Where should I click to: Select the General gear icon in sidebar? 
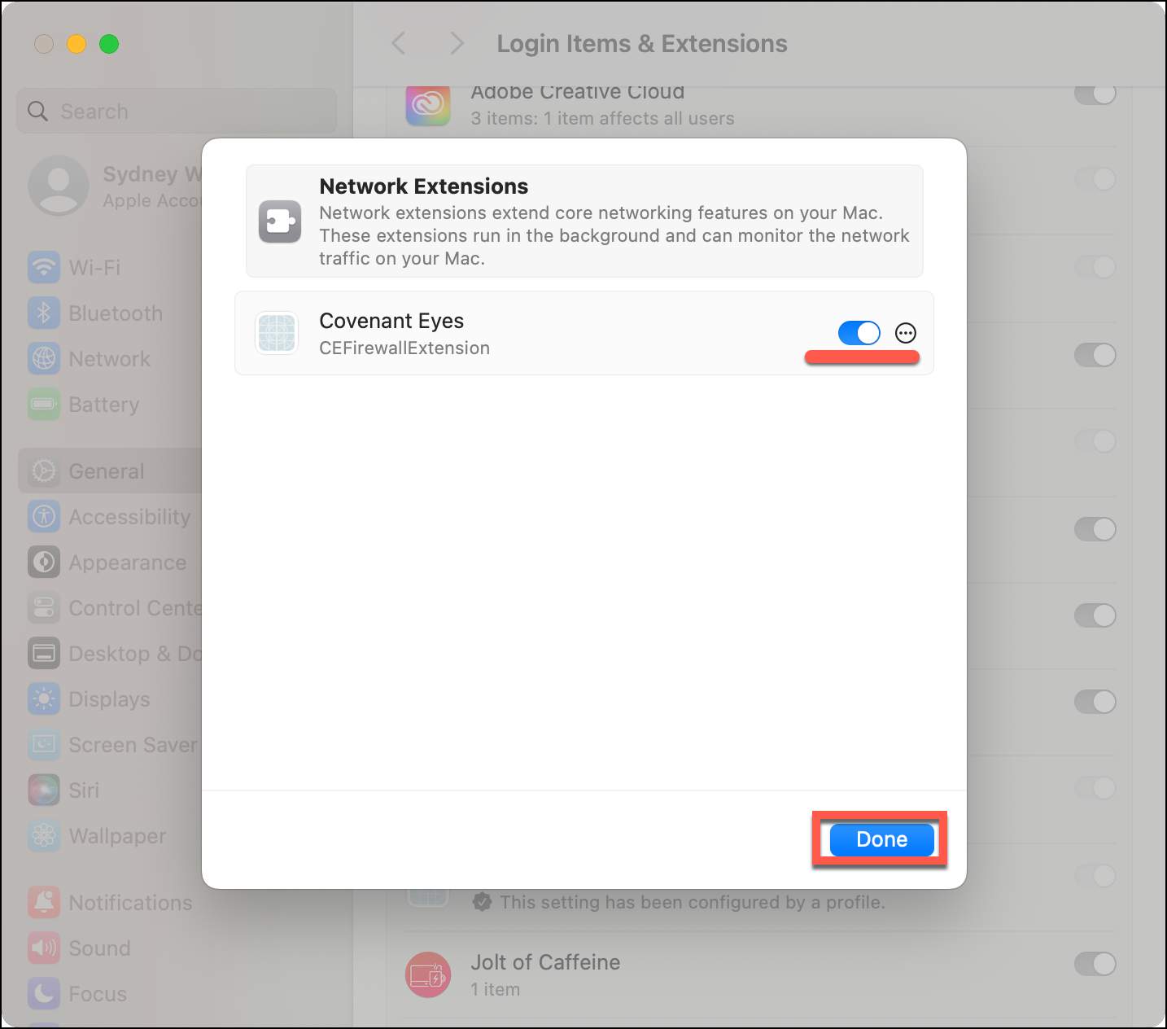44,471
